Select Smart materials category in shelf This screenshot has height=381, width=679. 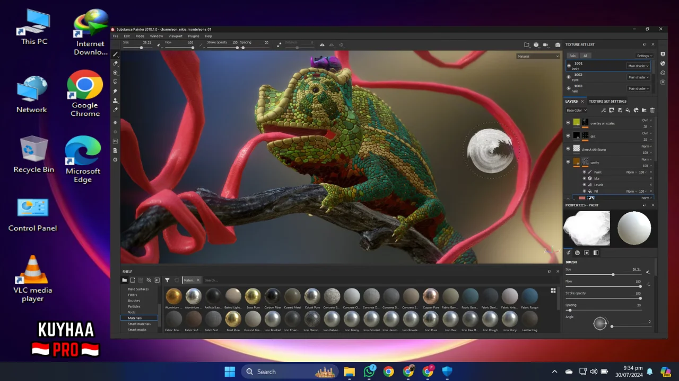tap(139, 324)
